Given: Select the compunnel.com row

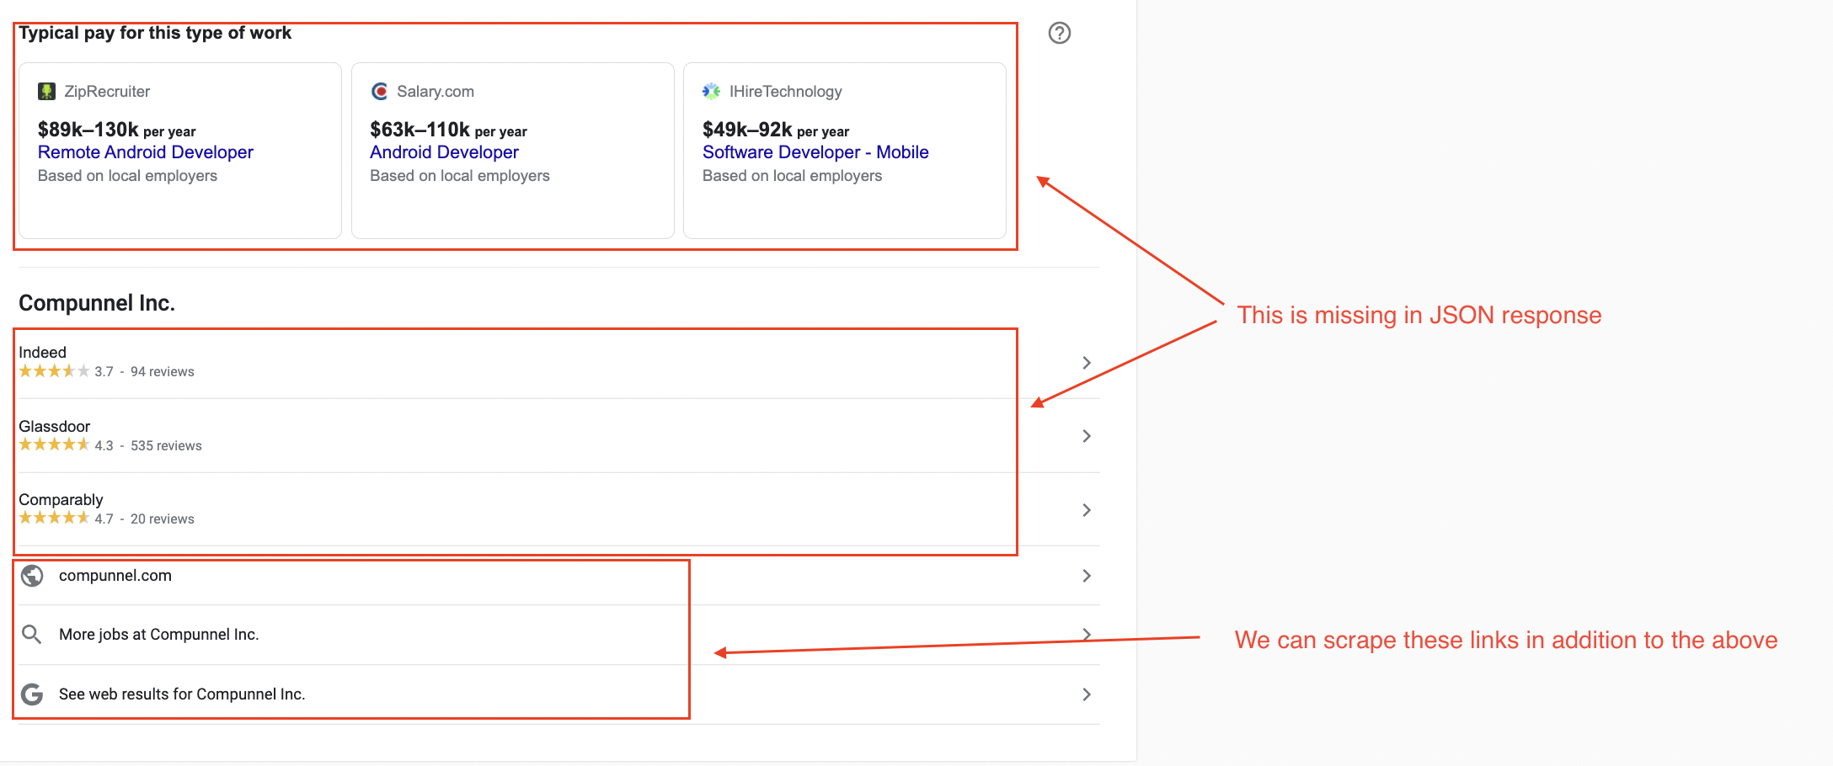Looking at the screenshot, I should pyautogui.click(x=115, y=576).
